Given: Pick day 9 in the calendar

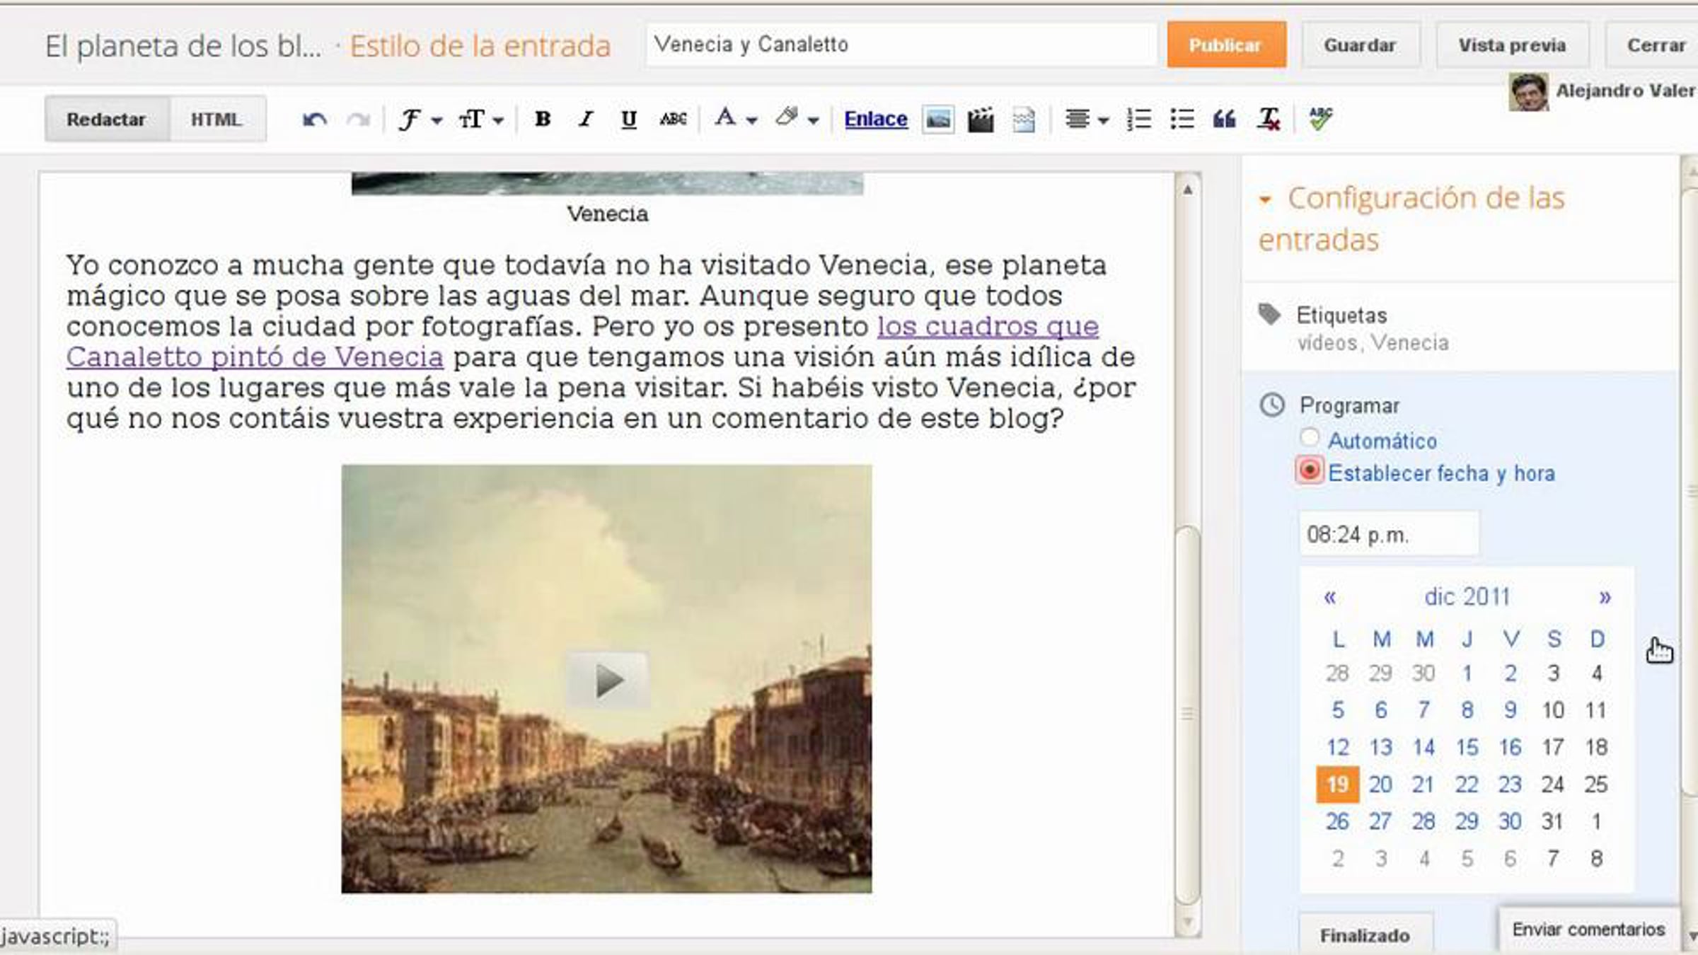Looking at the screenshot, I should point(1510,710).
